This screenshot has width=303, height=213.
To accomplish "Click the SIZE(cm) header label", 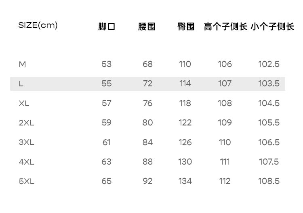I will point(38,25).
